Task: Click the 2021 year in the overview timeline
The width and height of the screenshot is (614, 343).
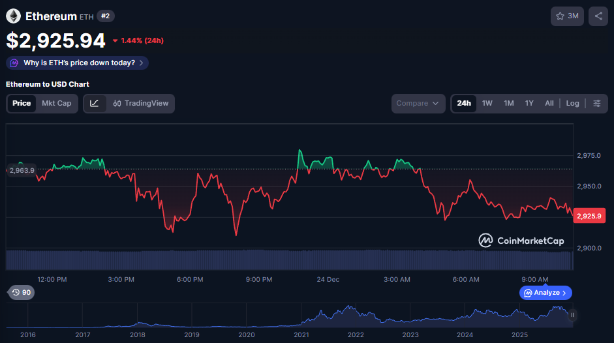Action: point(301,335)
